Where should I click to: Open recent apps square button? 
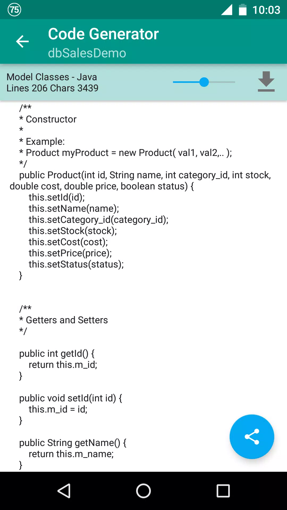(223, 491)
